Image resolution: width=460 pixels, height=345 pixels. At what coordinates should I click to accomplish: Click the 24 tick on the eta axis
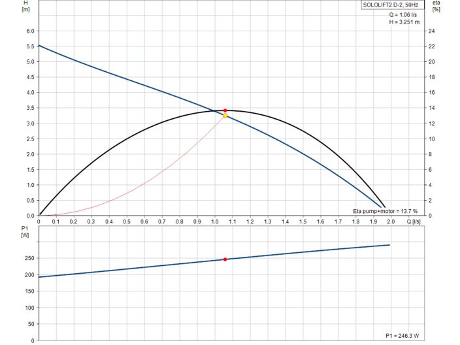(431, 31)
